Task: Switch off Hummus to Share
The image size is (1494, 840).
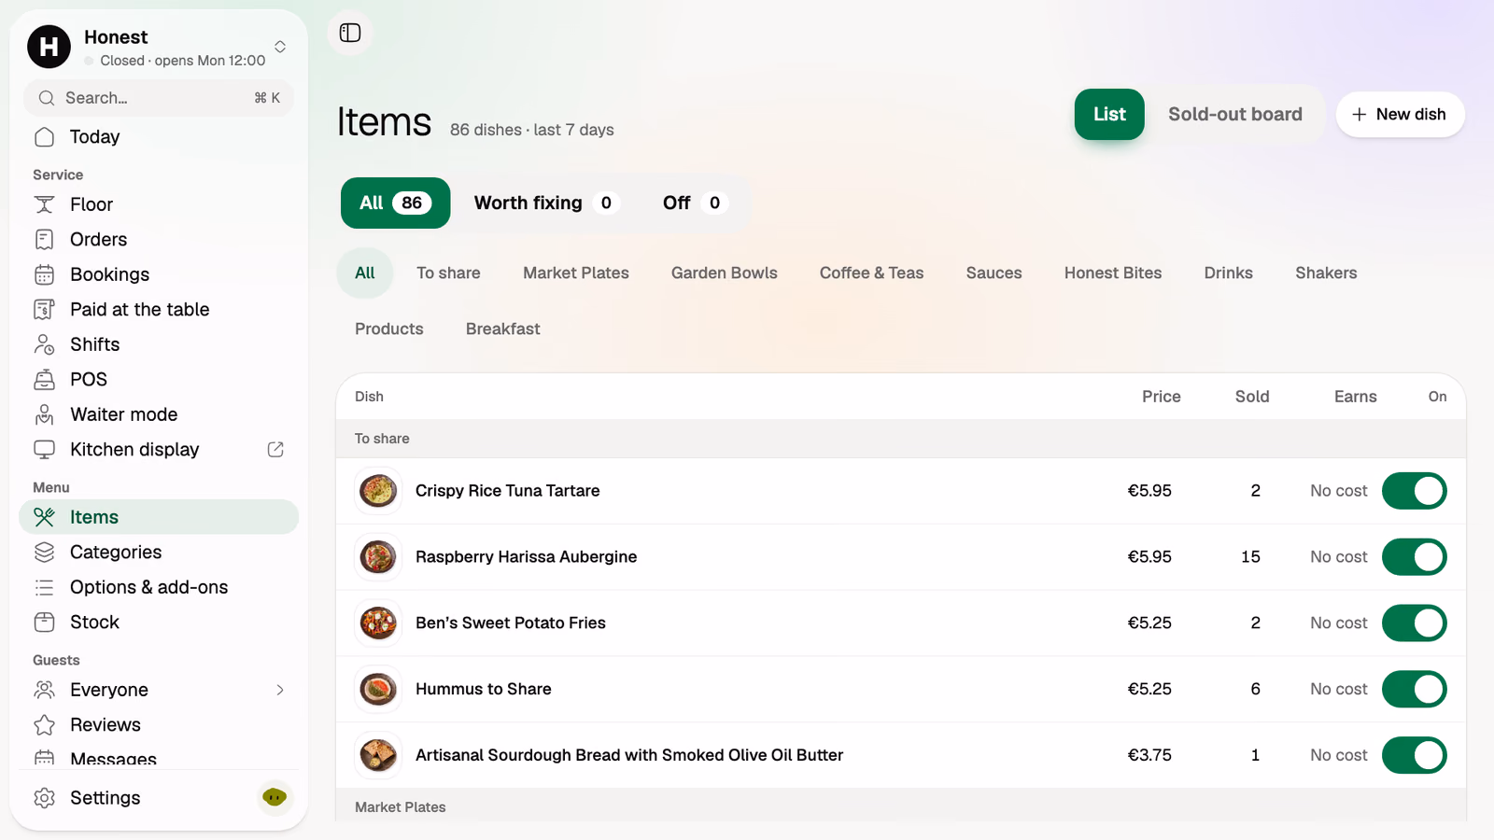Action: (x=1414, y=690)
